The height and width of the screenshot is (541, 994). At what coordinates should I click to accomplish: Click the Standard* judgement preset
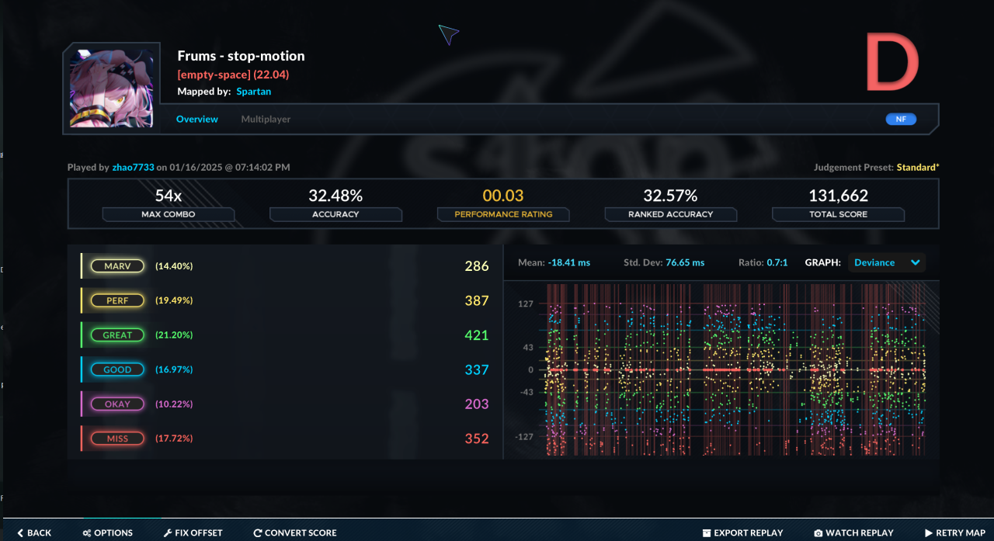click(918, 167)
